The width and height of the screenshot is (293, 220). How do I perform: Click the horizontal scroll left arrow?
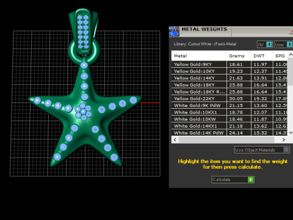pos(175,140)
